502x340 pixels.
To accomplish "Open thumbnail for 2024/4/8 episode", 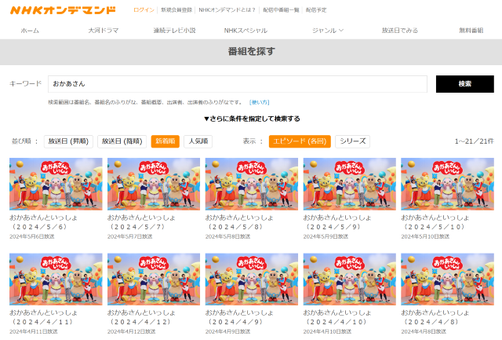I will coord(448,280).
